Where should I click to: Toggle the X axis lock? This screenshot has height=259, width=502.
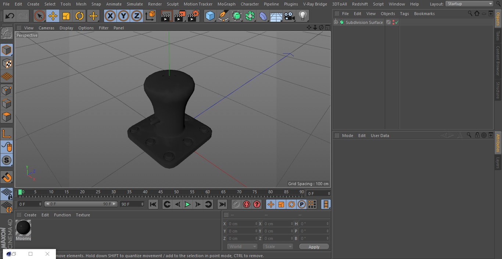[x=110, y=16]
